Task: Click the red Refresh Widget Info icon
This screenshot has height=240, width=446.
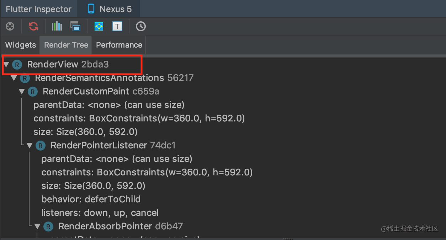Action: tap(33, 26)
